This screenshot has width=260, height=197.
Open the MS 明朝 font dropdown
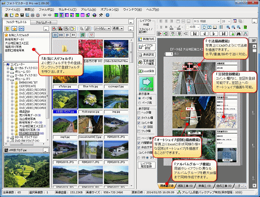click(206, 21)
